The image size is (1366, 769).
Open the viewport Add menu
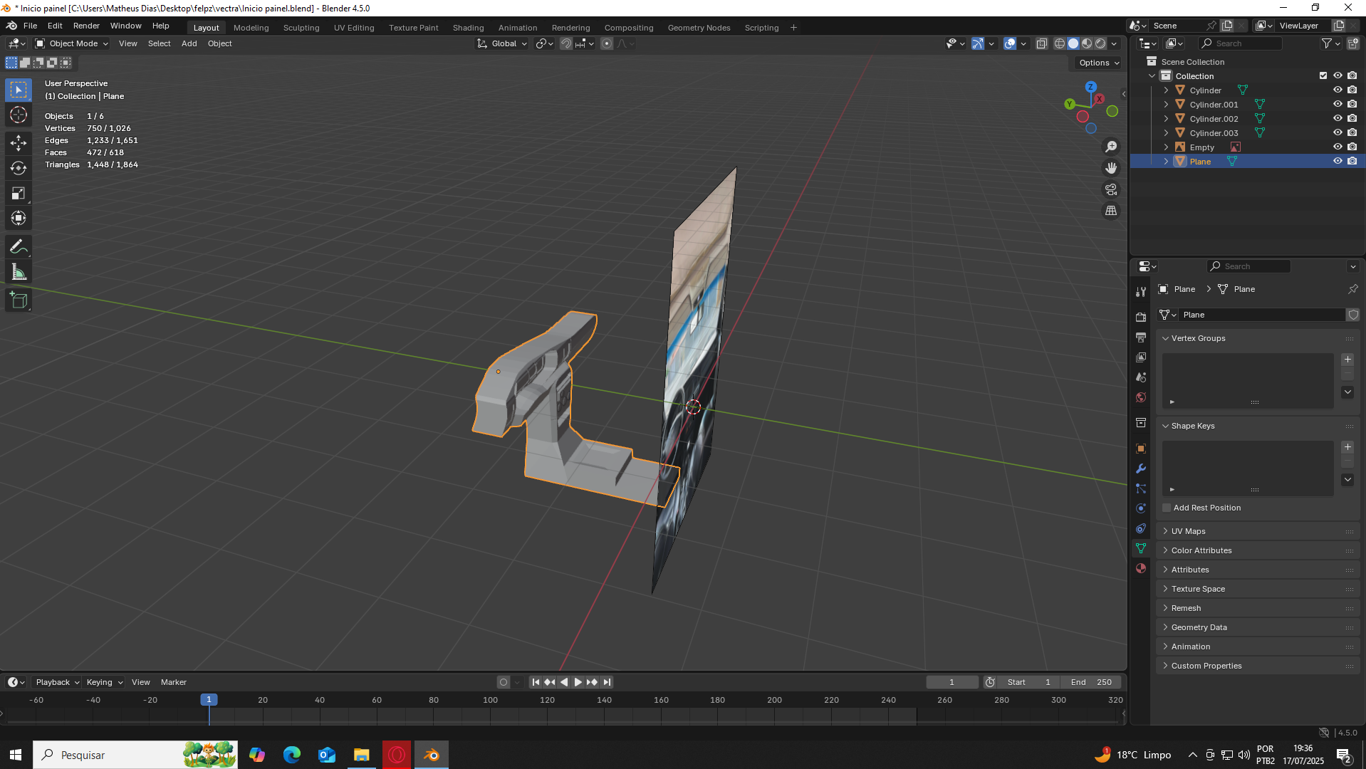[189, 43]
